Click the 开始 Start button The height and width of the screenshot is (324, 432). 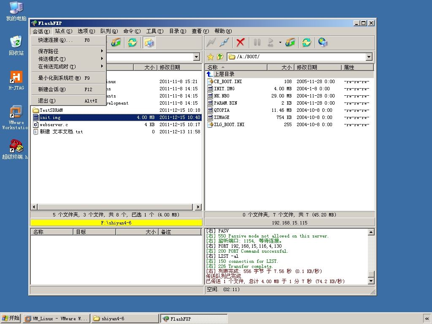11,318
